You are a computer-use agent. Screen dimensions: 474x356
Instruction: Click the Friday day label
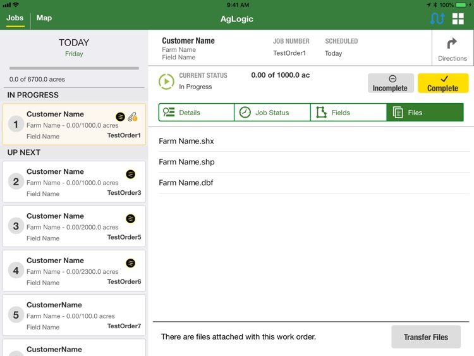click(x=74, y=54)
